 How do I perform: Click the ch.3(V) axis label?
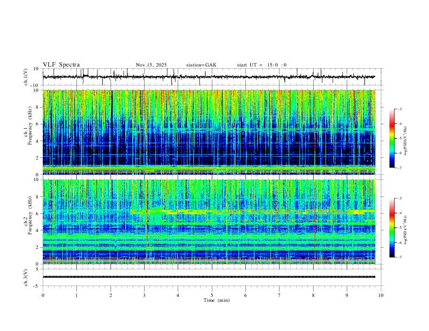tap(26, 277)
